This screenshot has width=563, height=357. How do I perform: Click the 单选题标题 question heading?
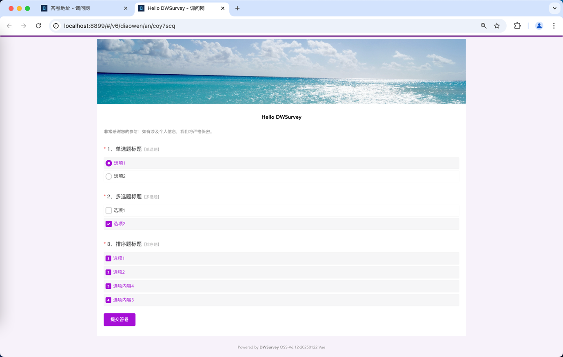click(129, 149)
